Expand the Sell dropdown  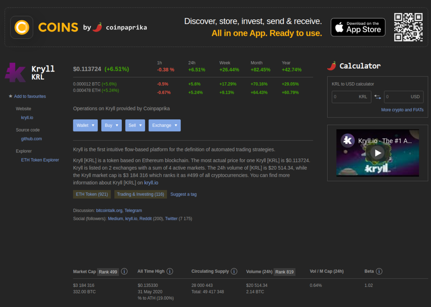135,125
